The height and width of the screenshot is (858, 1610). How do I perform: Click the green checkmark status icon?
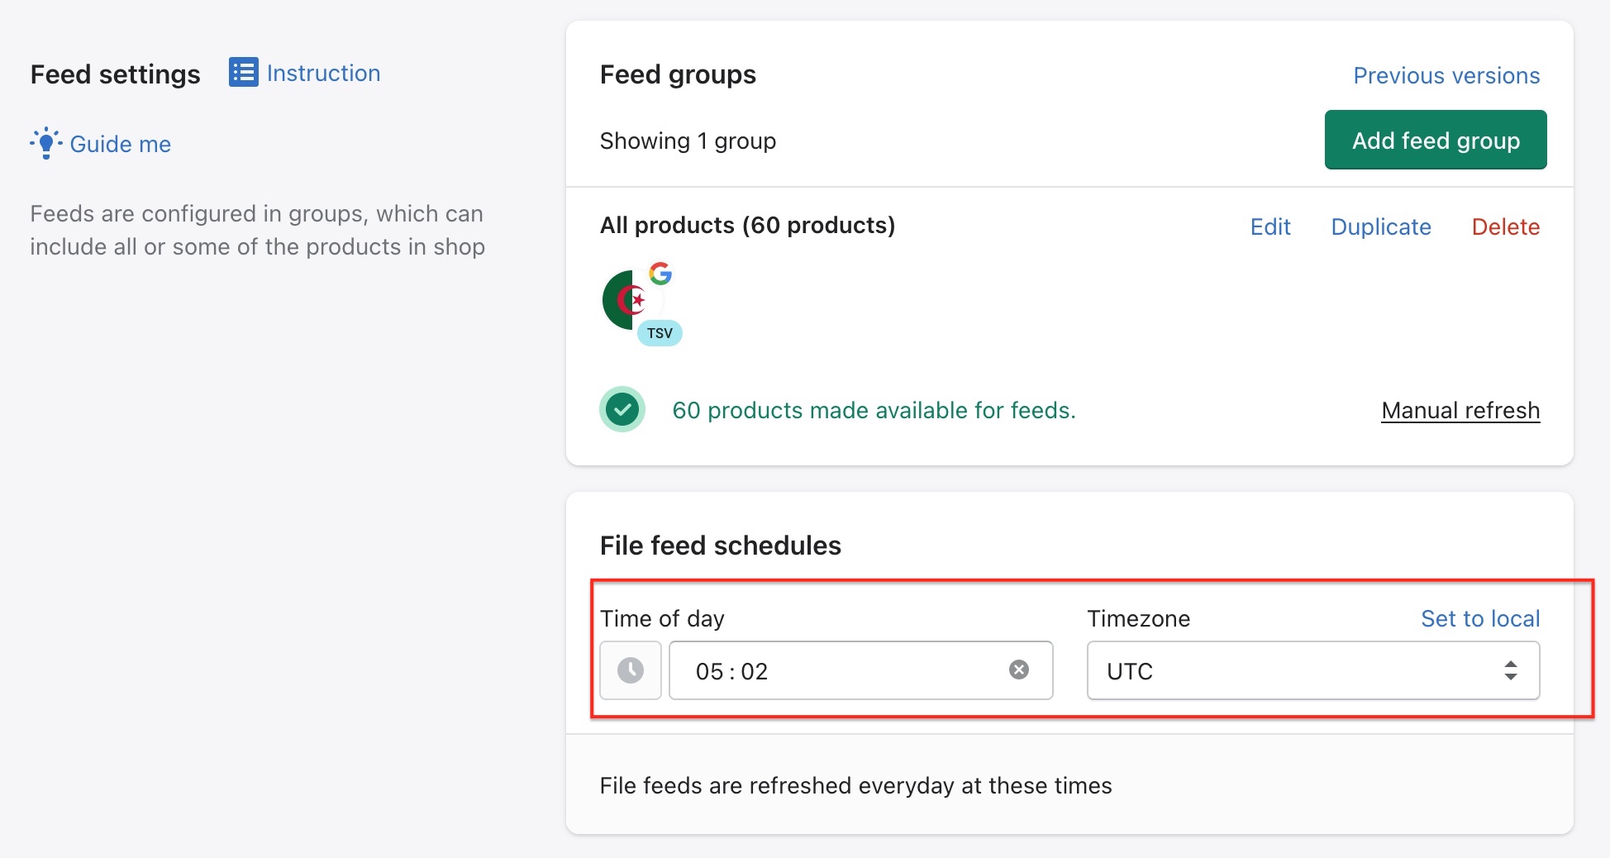[x=622, y=409]
